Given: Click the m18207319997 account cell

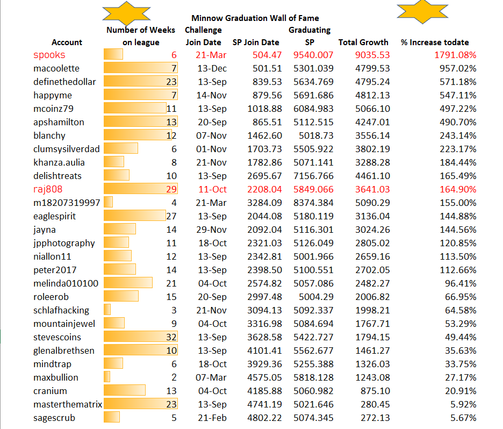Looking at the screenshot, I should pyautogui.click(x=67, y=203).
